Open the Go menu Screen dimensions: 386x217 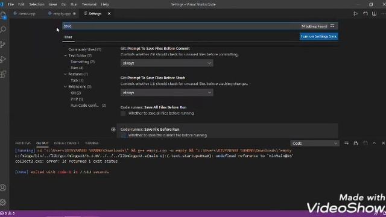point(64,4)
